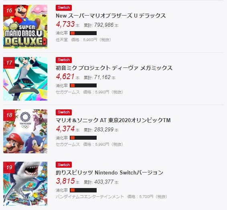227x210 pixels.
Task: Open the New Super Mario Bros. U Deluxe cover image
Action: [x=25, y=26]
